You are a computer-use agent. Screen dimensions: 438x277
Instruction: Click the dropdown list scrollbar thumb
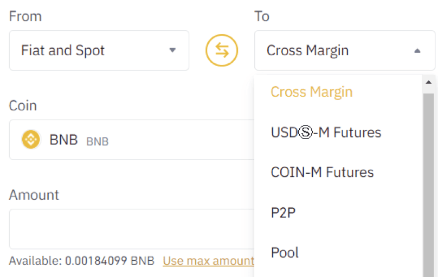point(428,185)
